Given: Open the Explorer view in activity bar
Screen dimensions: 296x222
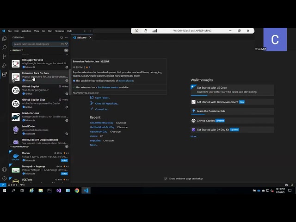Looking at the screenshot, I should [4, 39].
